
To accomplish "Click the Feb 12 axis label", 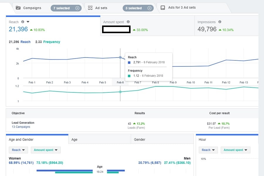I will [x=226, y=82].
